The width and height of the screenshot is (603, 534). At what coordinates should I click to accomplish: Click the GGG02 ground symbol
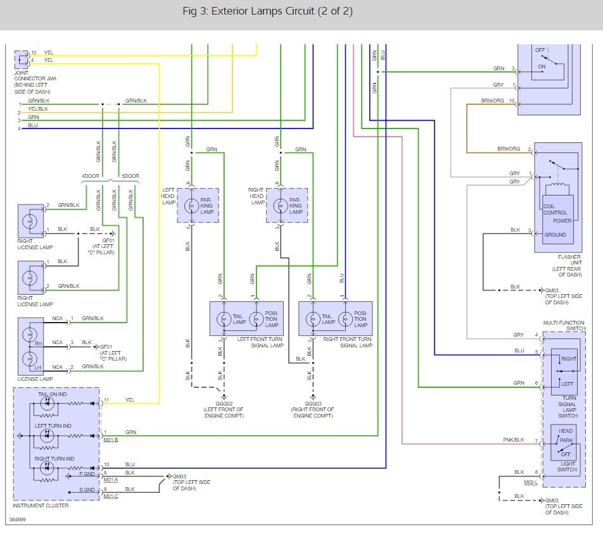point(224,397)
